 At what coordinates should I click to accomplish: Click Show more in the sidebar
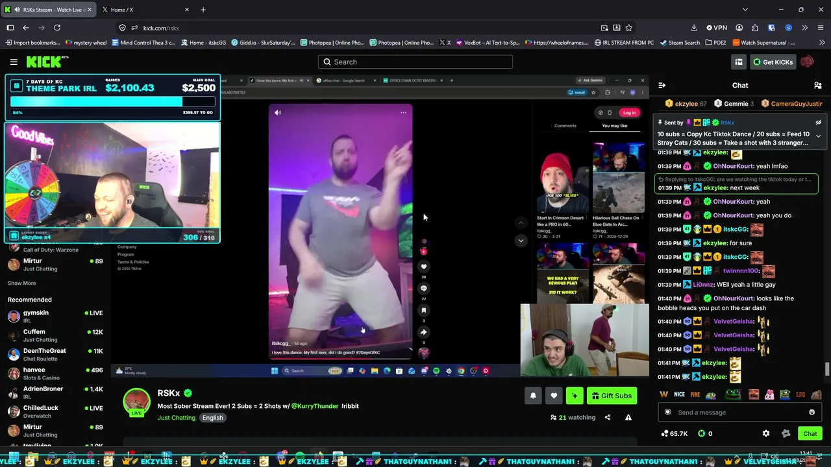click(21, 283)
